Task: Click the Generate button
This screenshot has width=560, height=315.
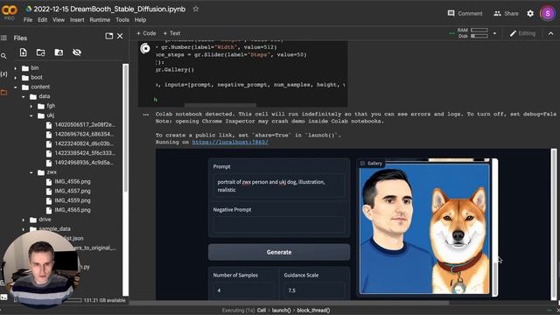Action: pos(279,252)
